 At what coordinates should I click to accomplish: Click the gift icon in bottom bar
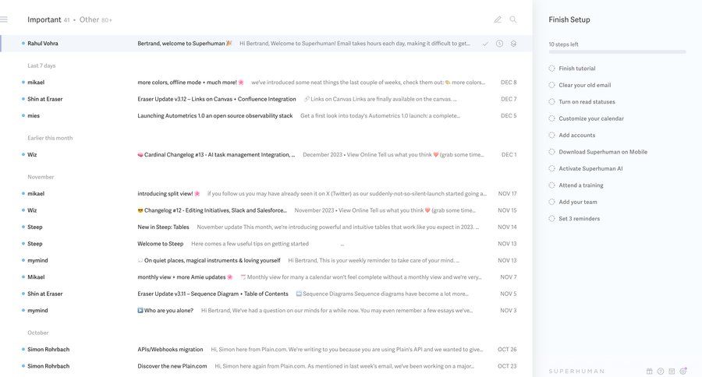click(x=650, y=371)
